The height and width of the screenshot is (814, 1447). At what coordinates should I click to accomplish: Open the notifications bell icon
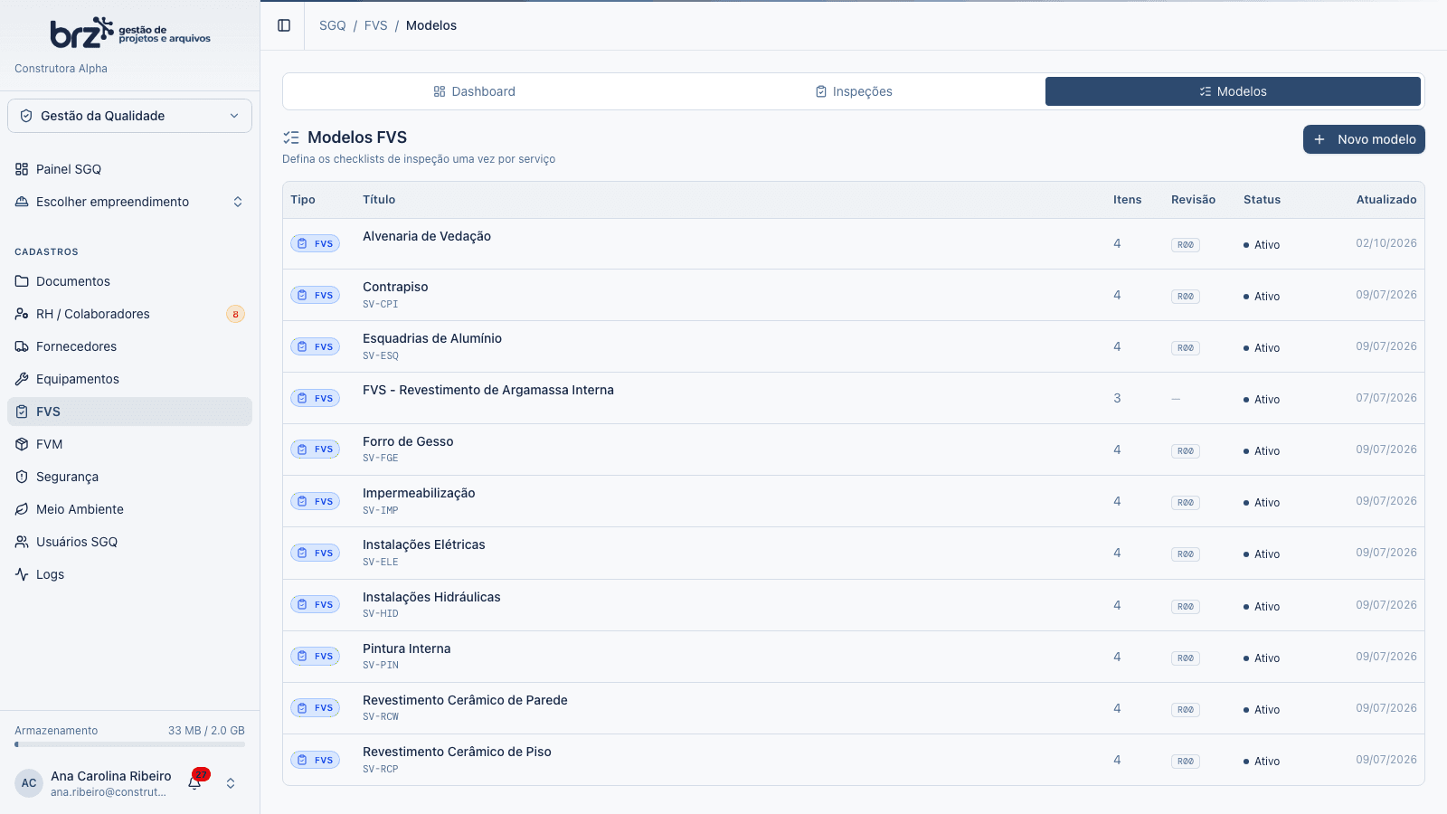click(x=194, y=783)
